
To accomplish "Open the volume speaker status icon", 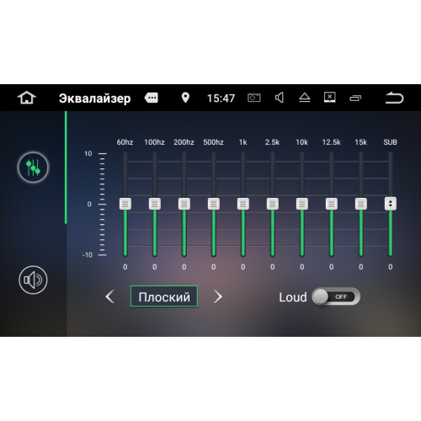I will [280, 98].
